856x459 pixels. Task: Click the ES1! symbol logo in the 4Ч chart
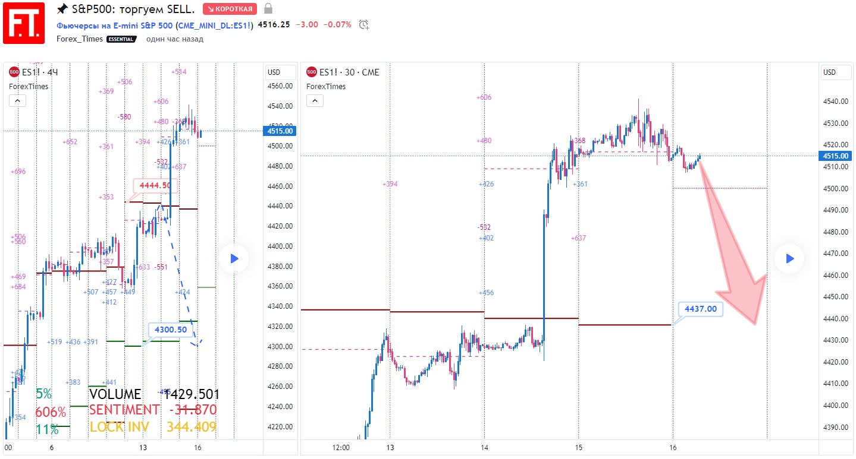point(14,72)
